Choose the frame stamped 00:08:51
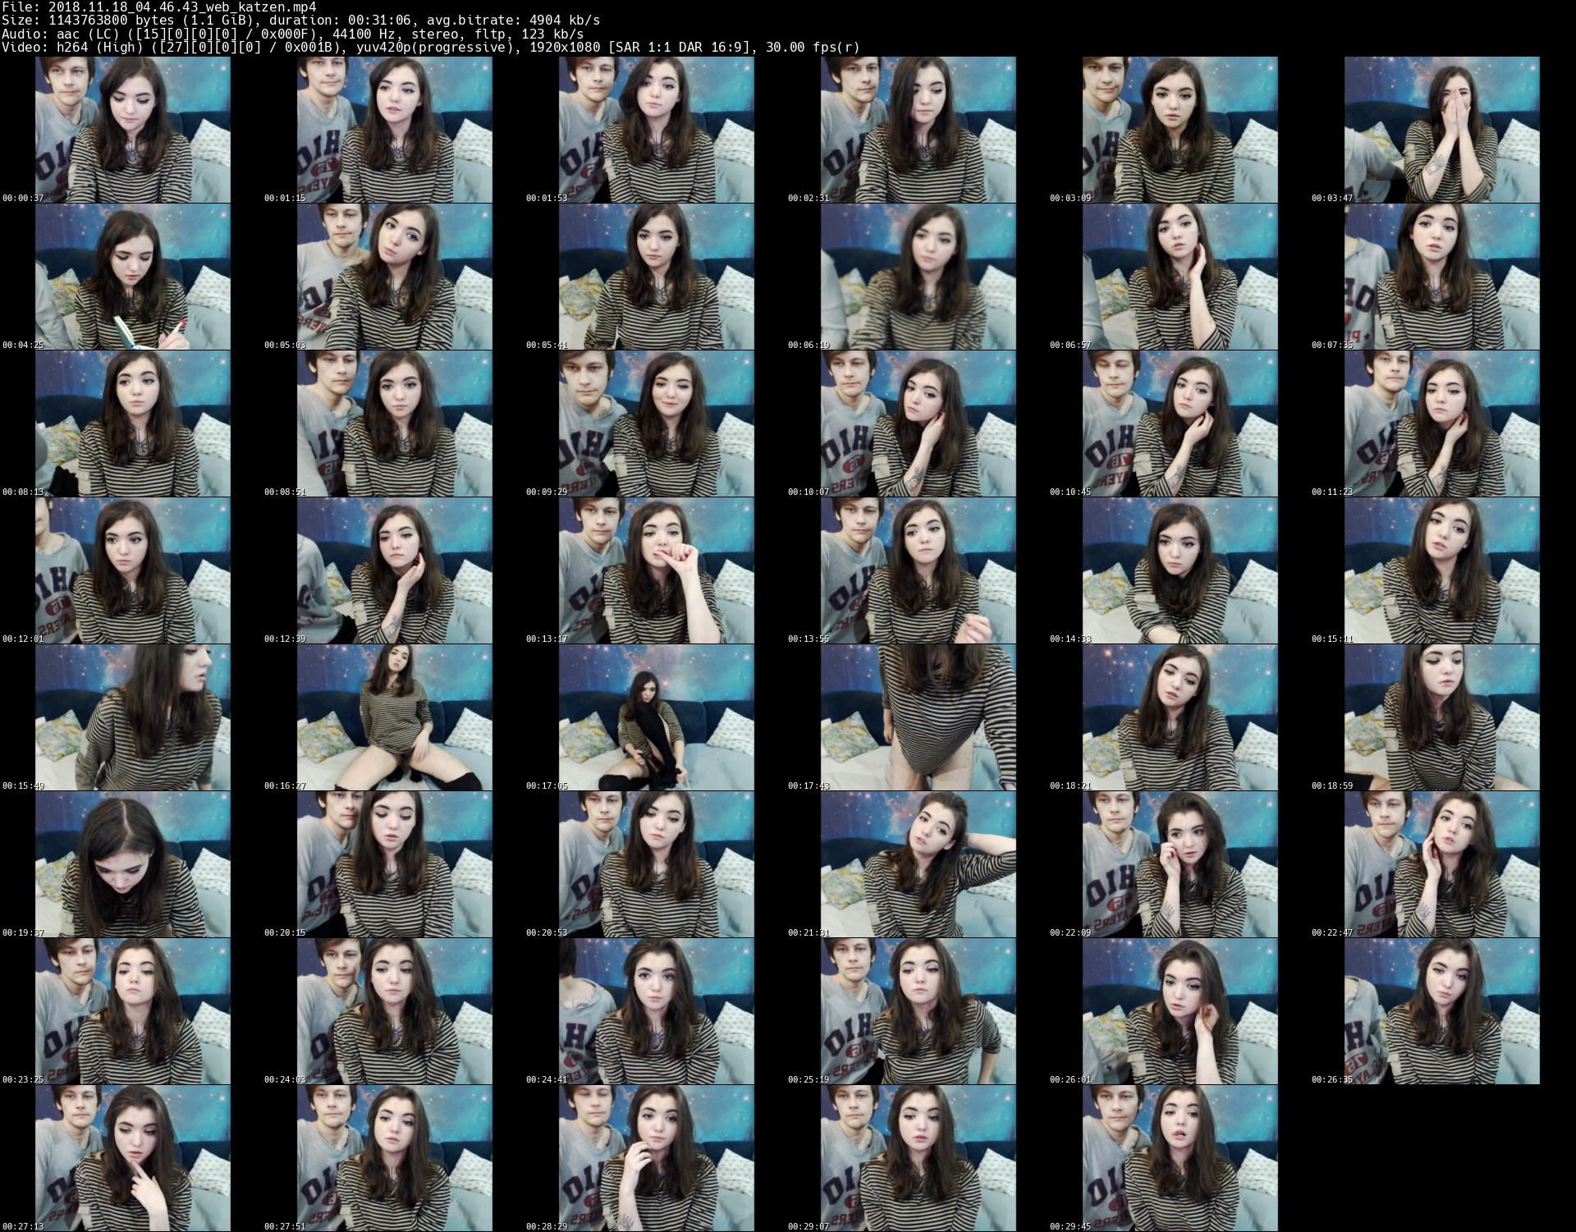Image resolution: width=1576 pixels, height=1232 pixels. pos(395,424)
